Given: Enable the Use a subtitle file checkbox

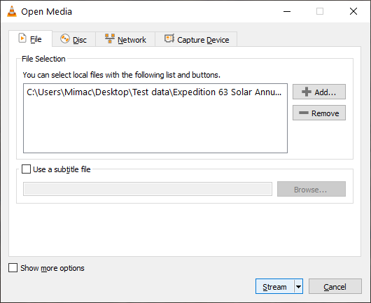Looking at the screenshot, I should (26, 169).
